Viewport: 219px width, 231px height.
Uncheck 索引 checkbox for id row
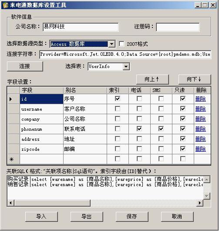click(118, 99)
